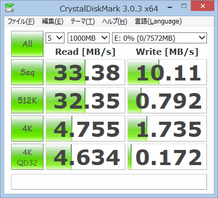The height and width of the screenshot is (198, 218).
Task: Maximize the CrystalDiskMark window
Action: 184,6
